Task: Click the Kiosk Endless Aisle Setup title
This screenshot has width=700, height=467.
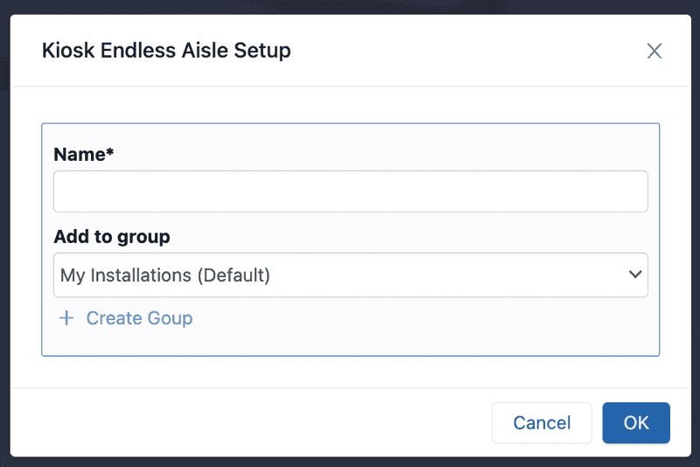Action: click(x=166, y=51)
